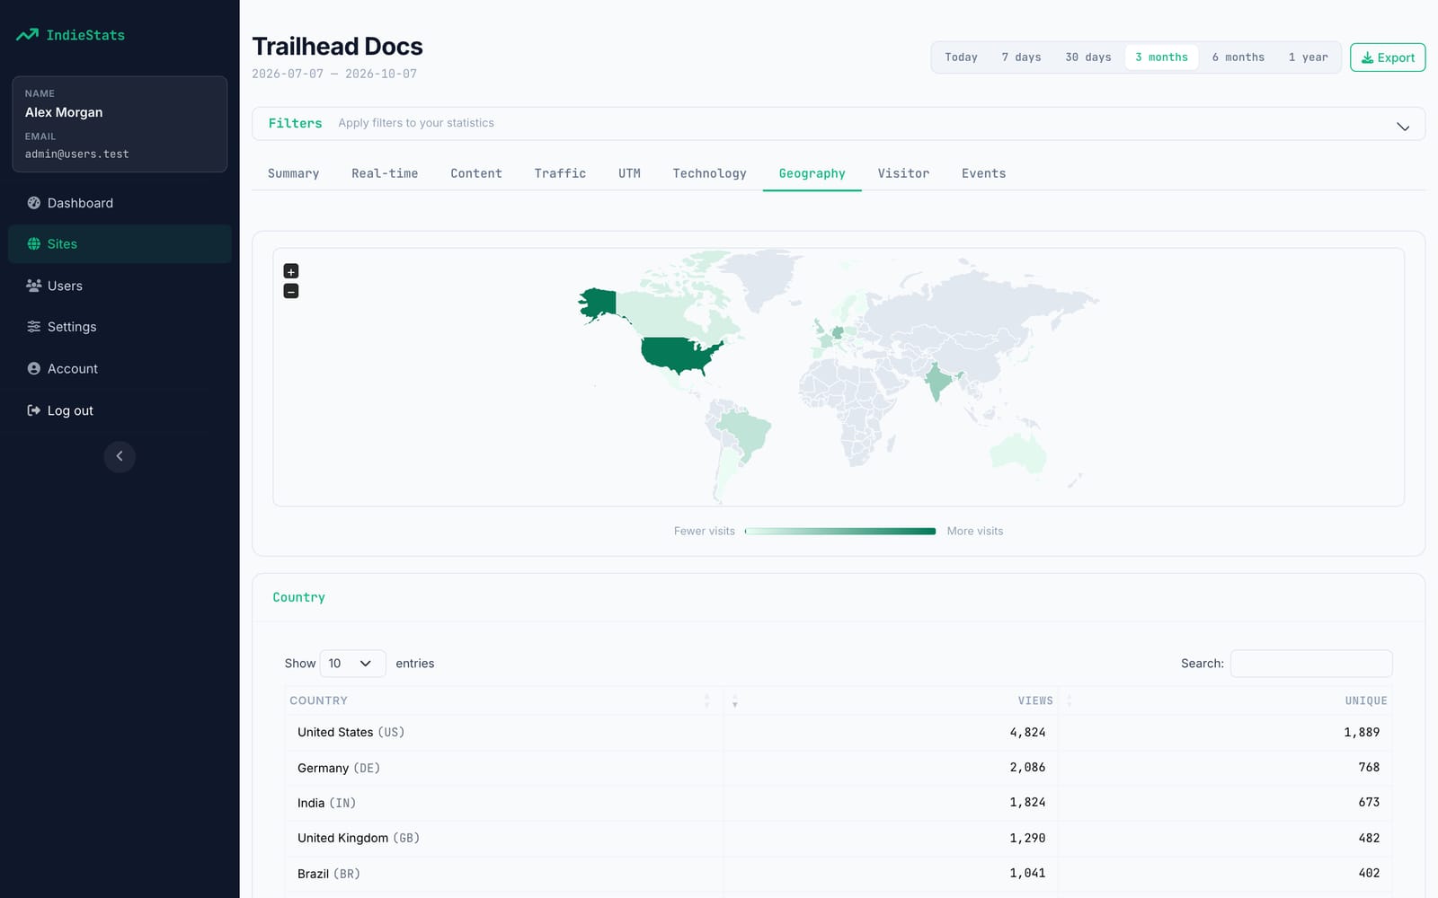Click the United States views value 4,824
The height and width of the screenshot is (898, 1438).
click(x=1027, y=733)
